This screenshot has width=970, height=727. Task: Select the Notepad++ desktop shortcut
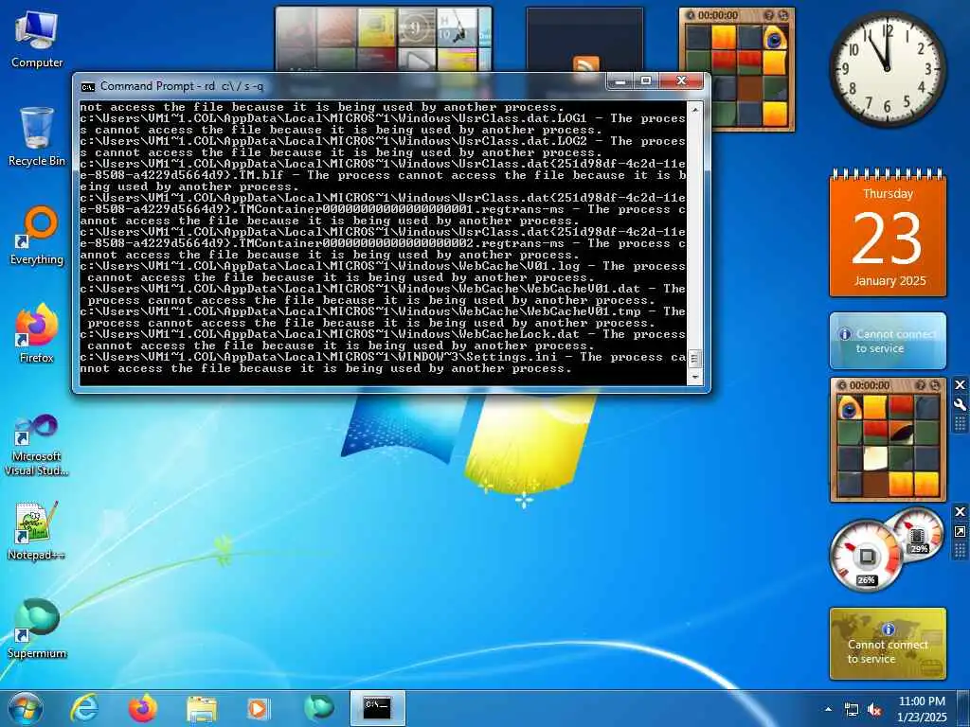point(37,530)
